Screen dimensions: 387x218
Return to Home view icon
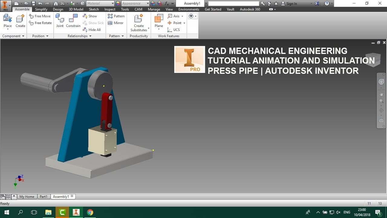56,4
